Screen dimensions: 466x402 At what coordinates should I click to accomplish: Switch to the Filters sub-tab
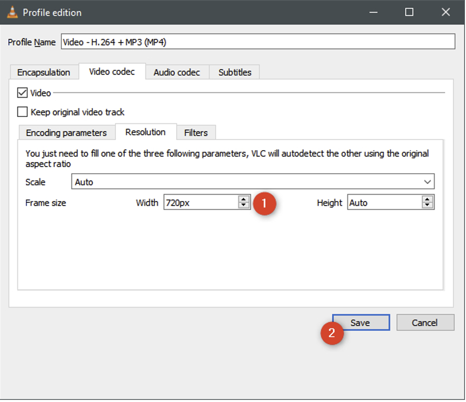[196, 133]
